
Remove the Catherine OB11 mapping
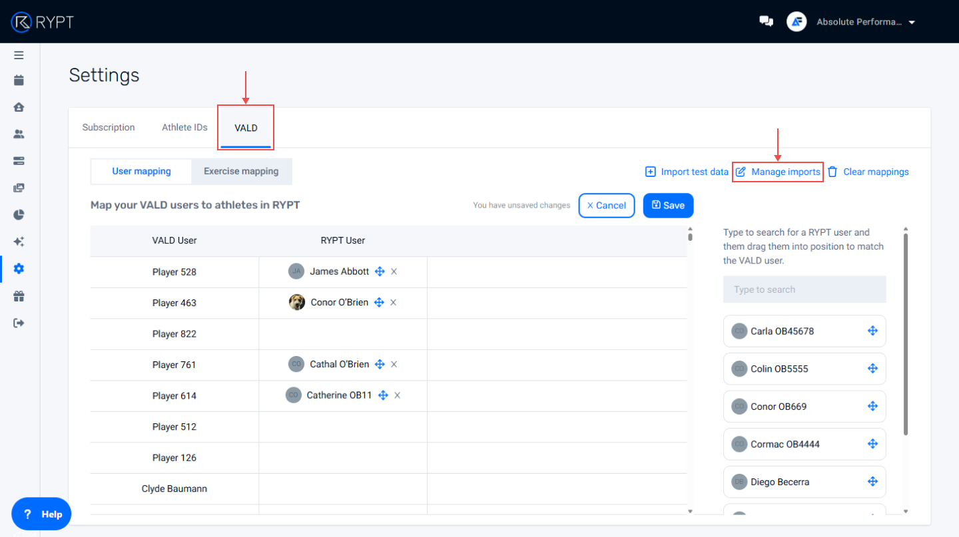397,395
